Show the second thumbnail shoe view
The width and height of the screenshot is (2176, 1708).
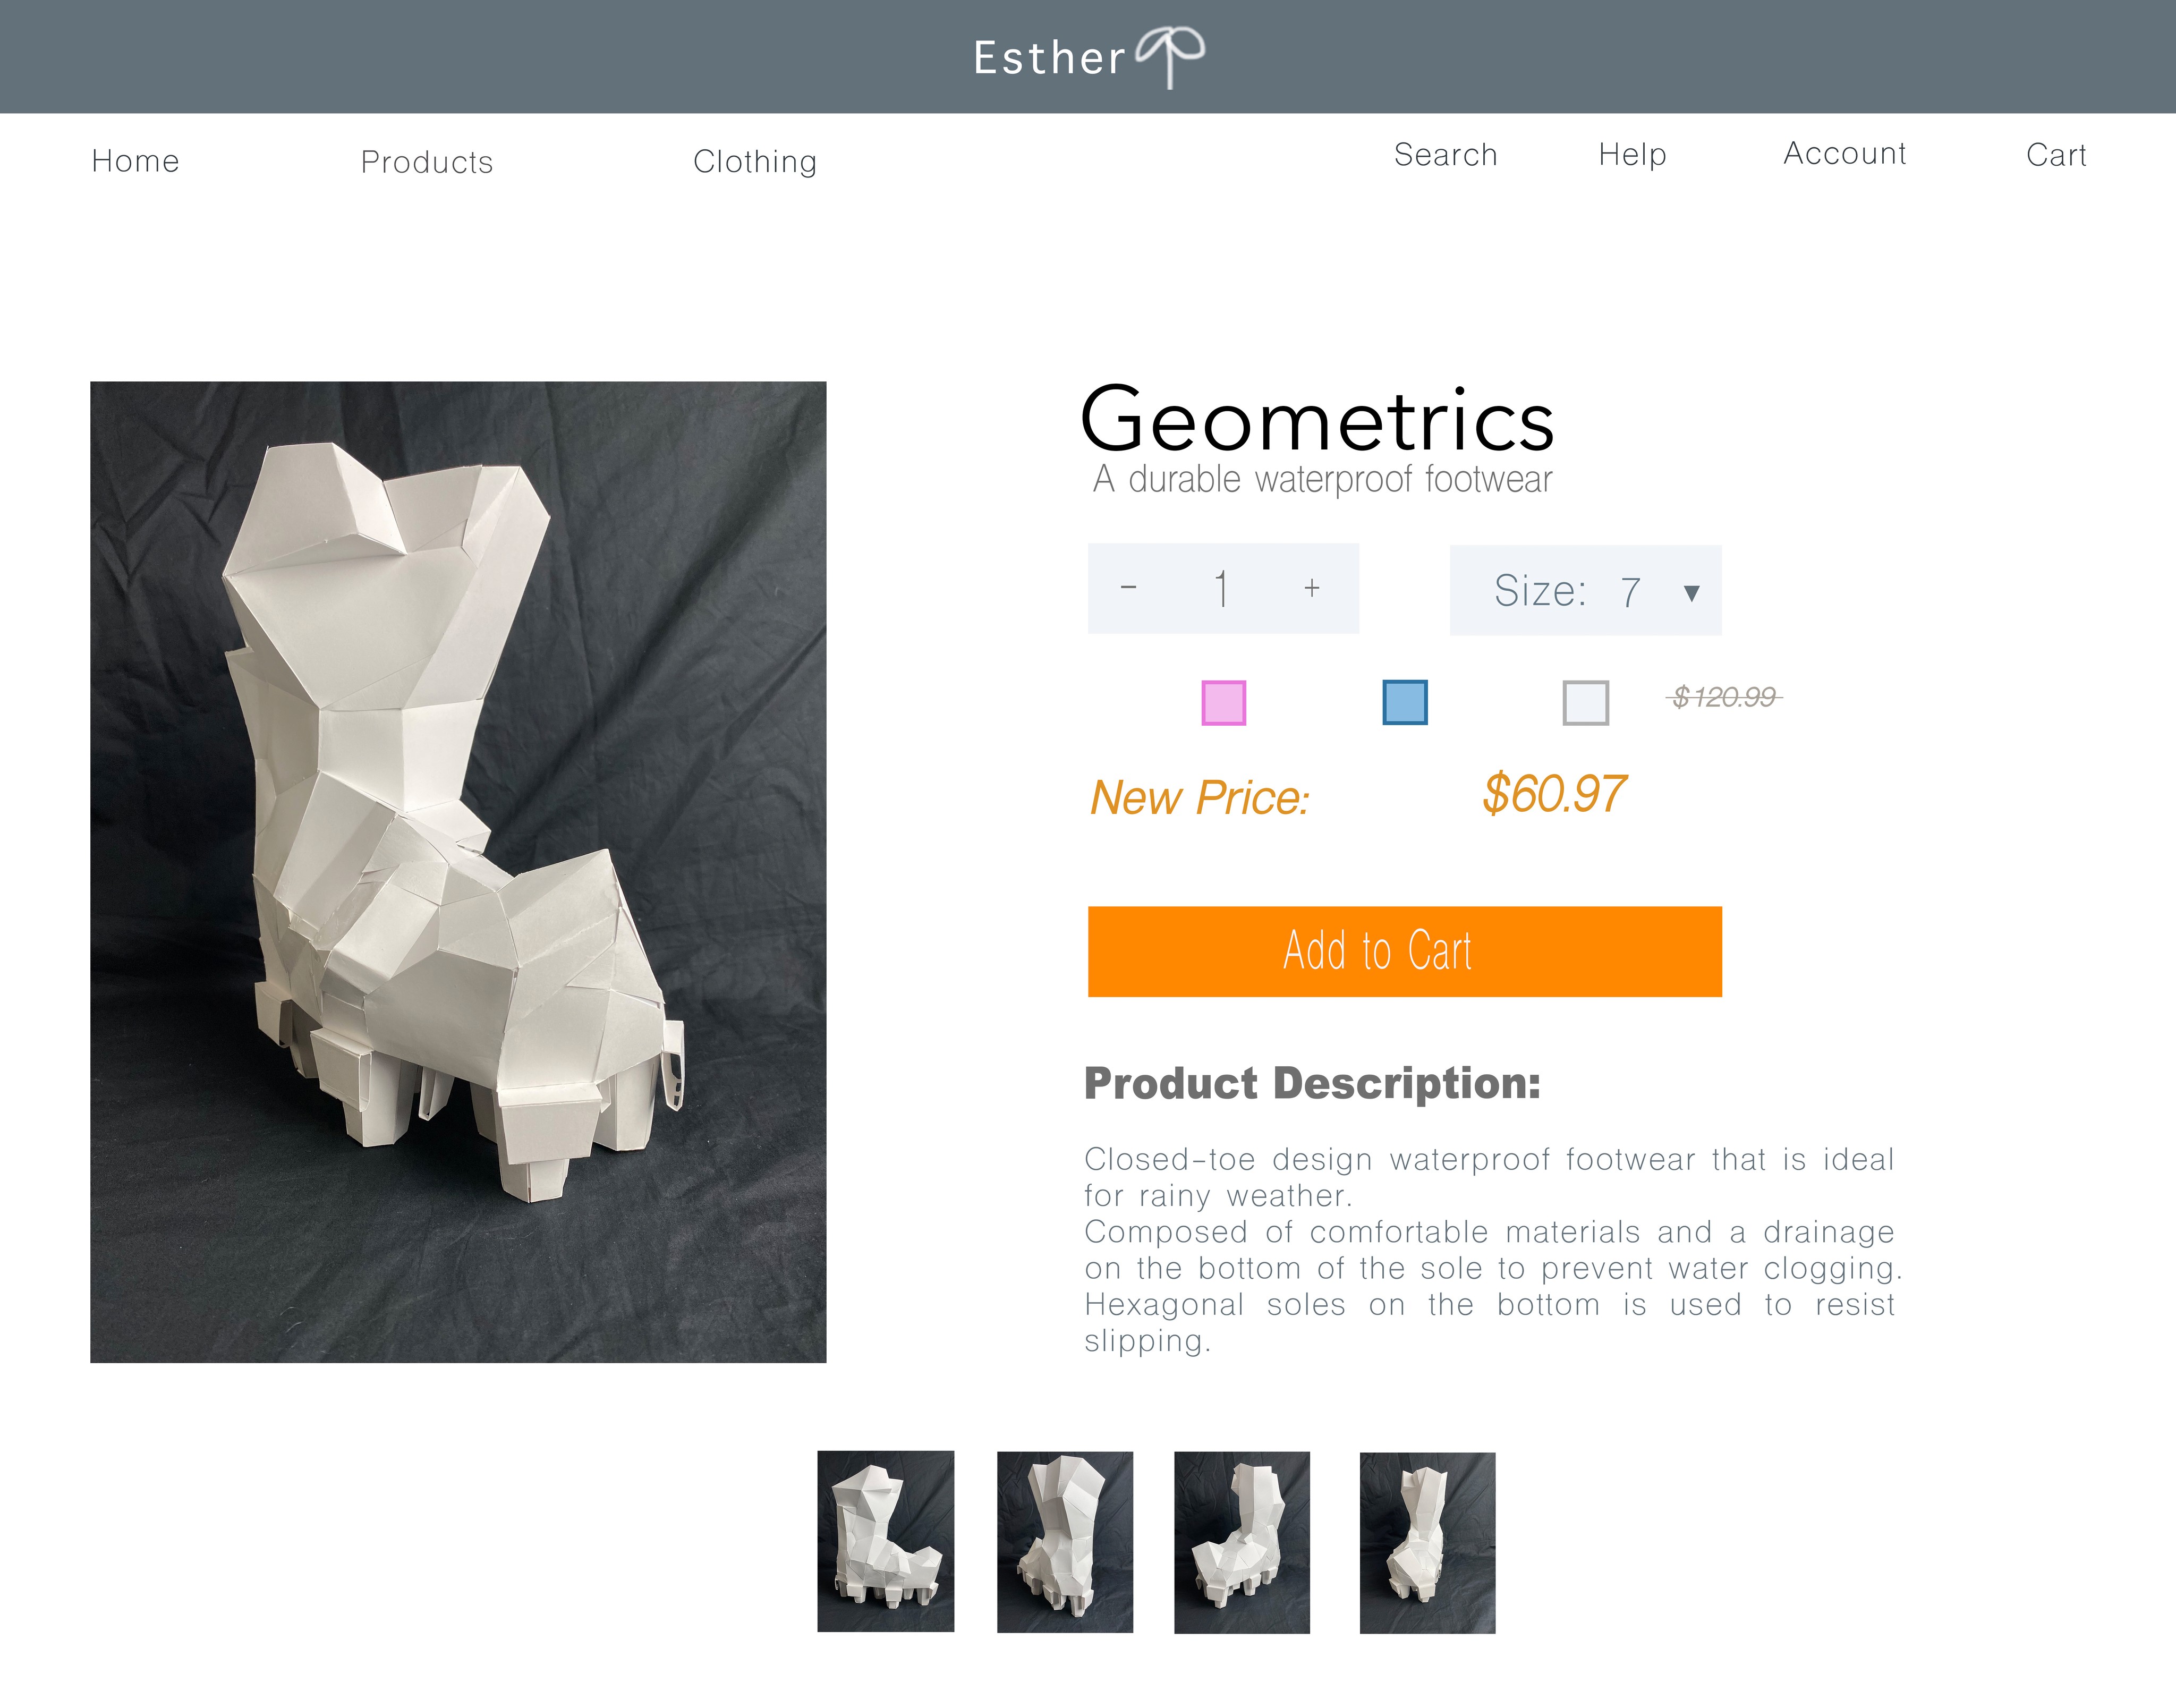1064,1542
